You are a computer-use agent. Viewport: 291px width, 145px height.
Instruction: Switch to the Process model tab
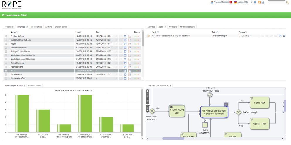click(35, 86)
